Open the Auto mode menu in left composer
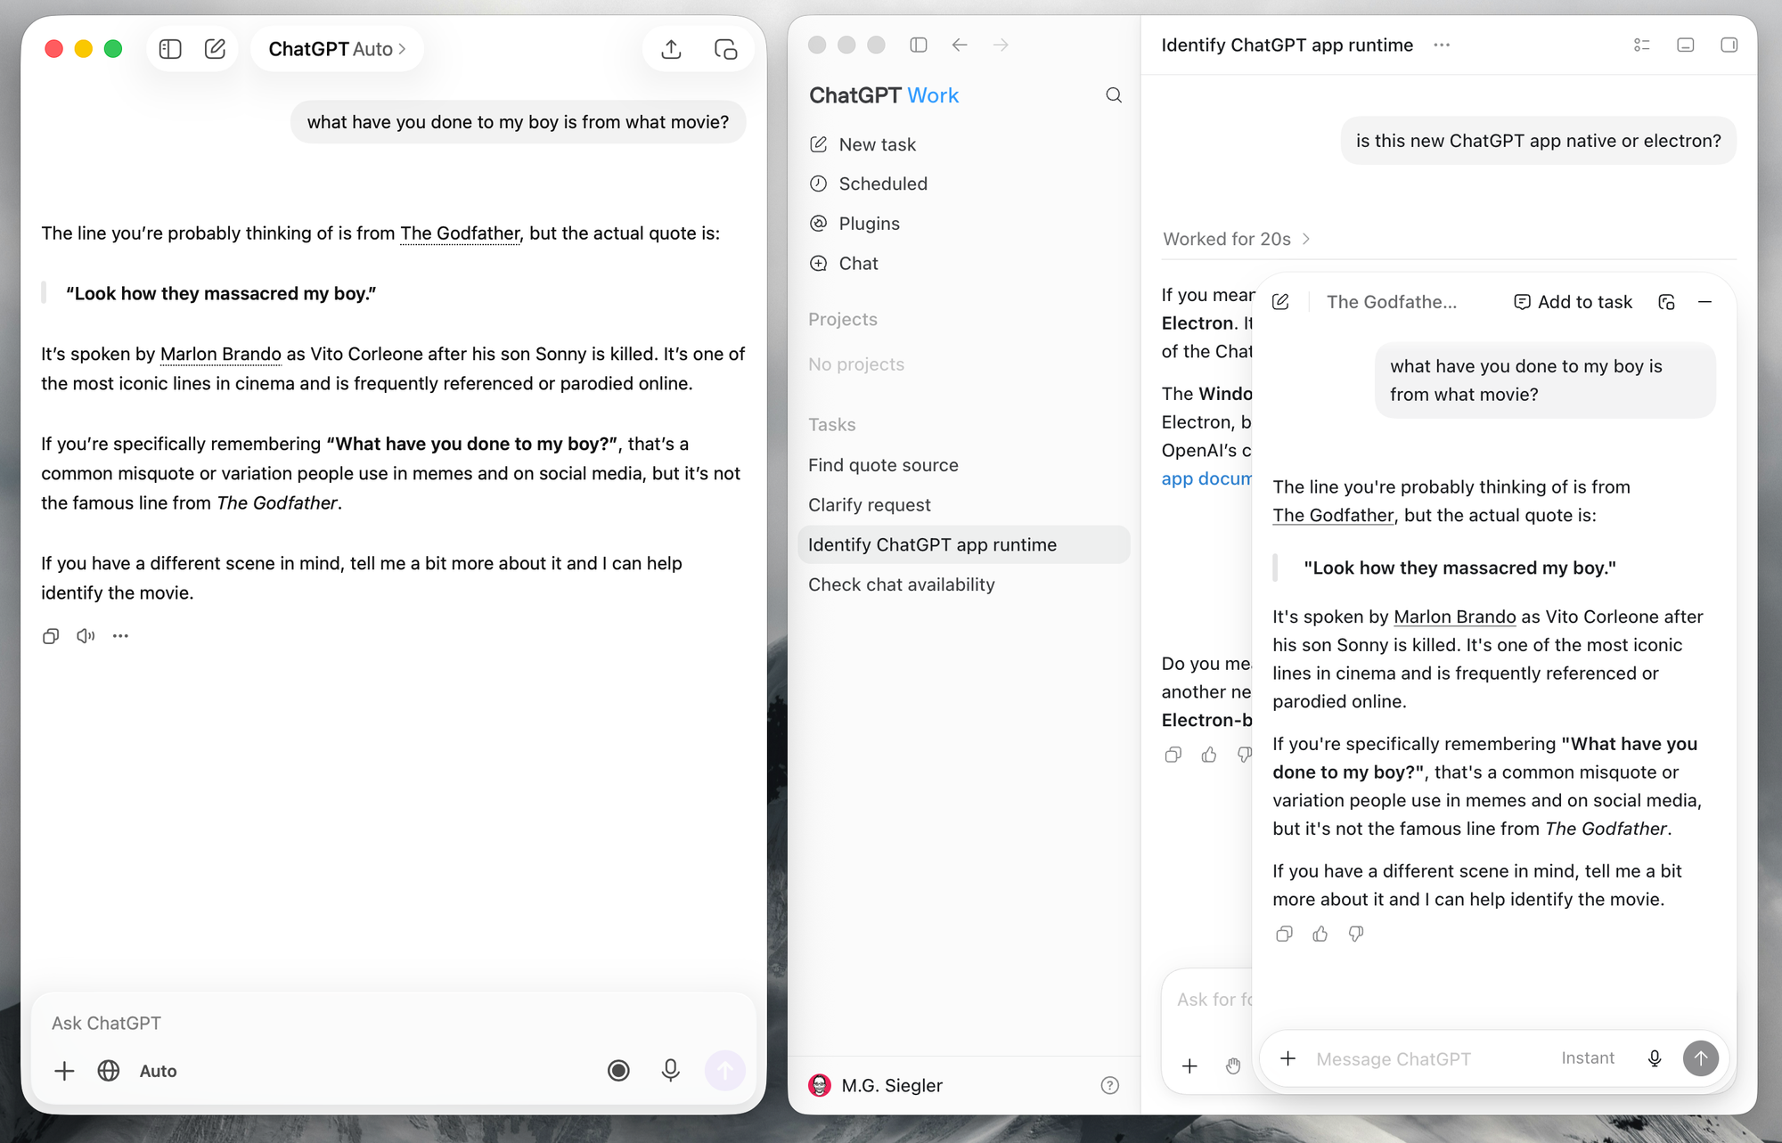Image resolution: width=1782 pixels, height=1143 pixels. pos(159,1071)
